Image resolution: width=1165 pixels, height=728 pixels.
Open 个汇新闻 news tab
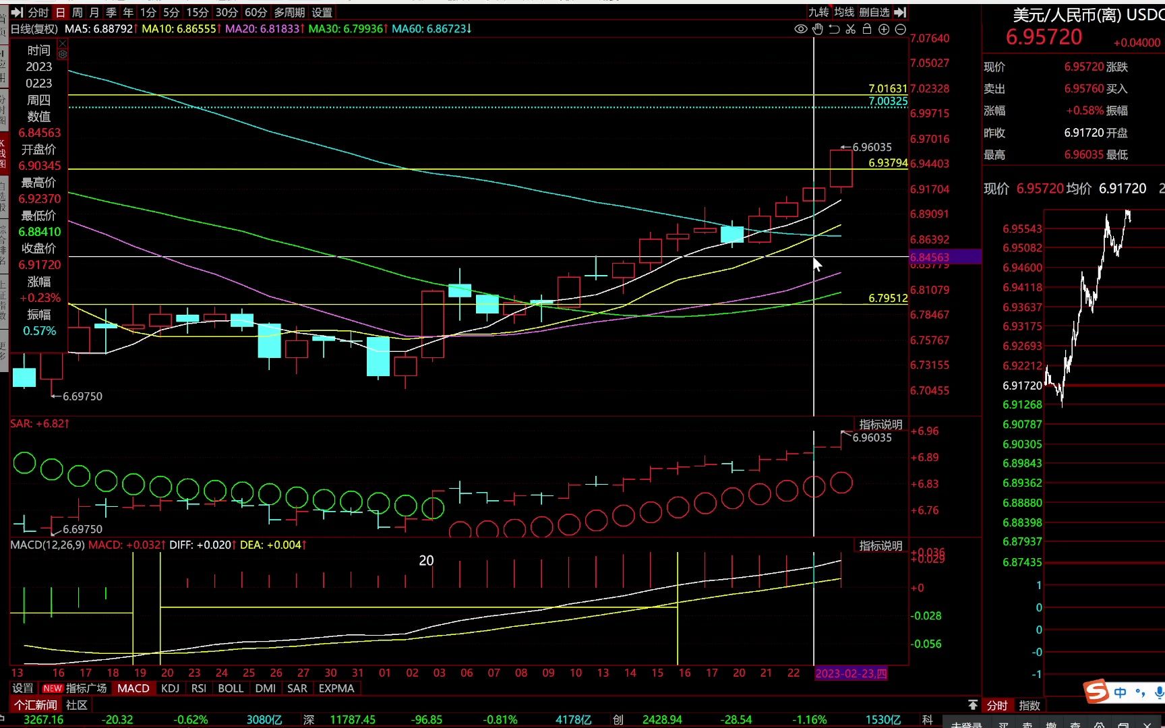tap(36, 705)
